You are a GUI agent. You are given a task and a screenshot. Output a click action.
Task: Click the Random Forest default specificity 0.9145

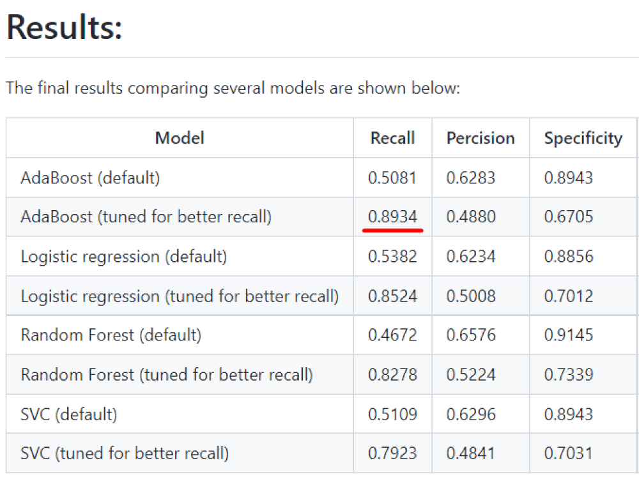pyautogui.click(x=568, y=335)
